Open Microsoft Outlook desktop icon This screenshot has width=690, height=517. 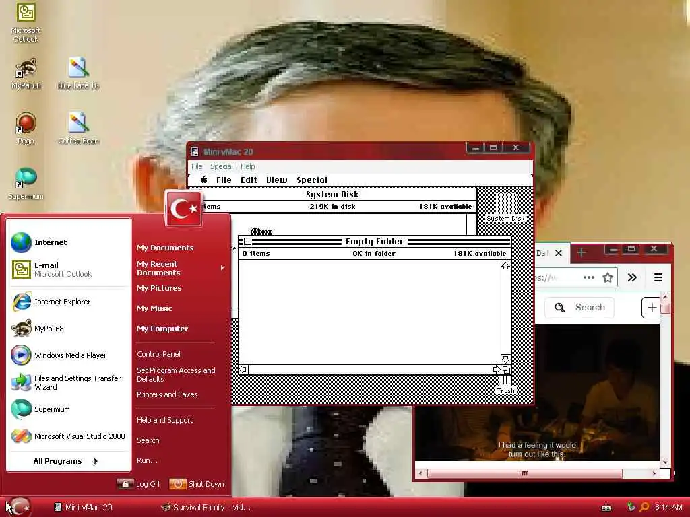tap(26, 22)
